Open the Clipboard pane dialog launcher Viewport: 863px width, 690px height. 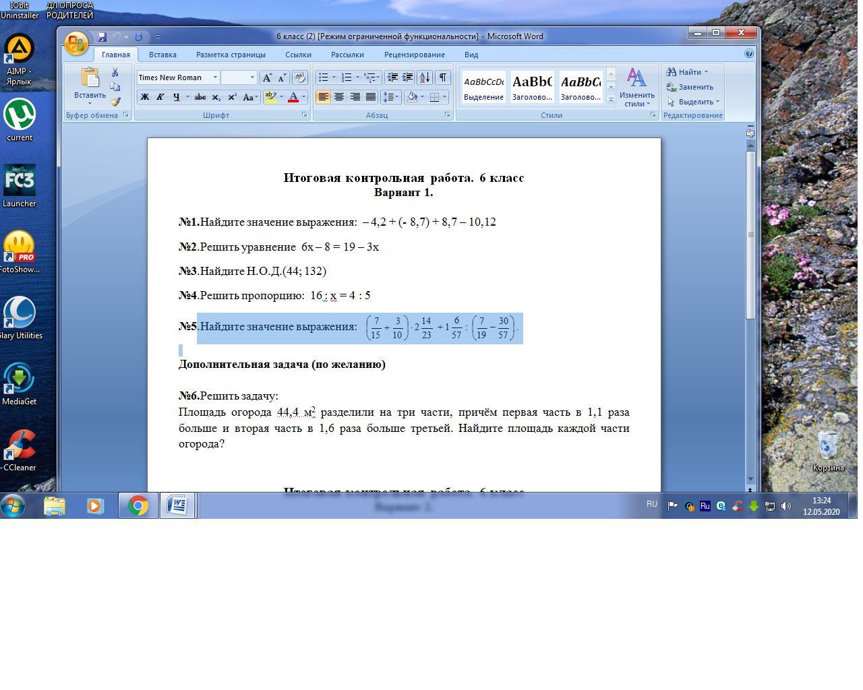[126, 115]
